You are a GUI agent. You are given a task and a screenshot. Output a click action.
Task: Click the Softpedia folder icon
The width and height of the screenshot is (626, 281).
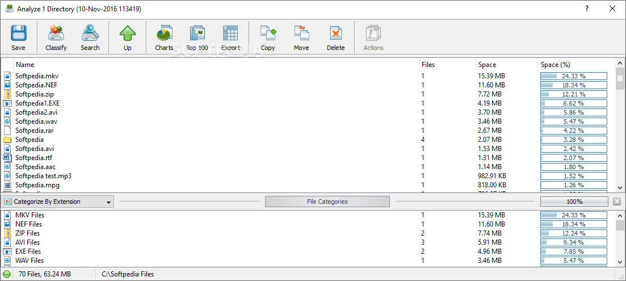tap(7, 140)
